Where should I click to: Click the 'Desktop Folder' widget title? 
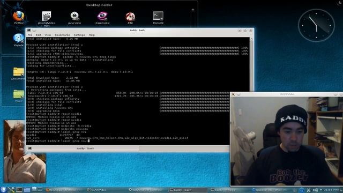99,5
